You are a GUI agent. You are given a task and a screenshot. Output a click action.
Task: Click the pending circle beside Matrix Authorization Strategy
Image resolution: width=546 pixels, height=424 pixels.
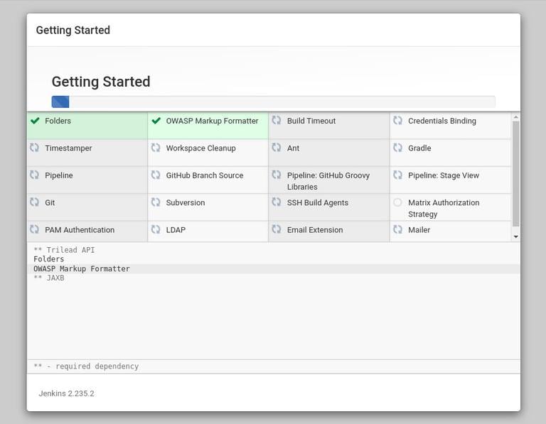click(397, 202)
